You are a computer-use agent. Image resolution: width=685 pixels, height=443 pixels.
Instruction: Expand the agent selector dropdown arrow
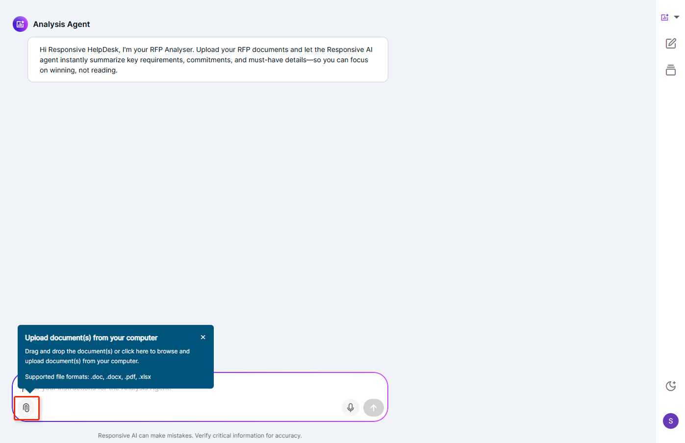pyautogui.click(x=677, y=17)
